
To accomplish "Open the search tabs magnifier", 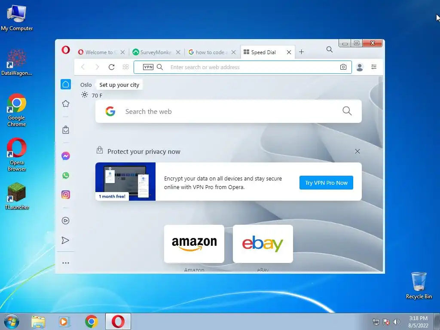I will click(330, 50).
